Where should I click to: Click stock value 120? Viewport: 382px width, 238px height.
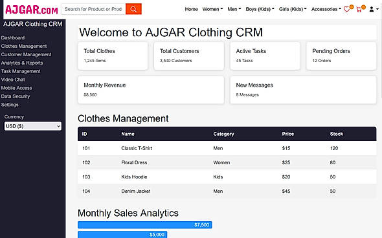click(334, 148)
